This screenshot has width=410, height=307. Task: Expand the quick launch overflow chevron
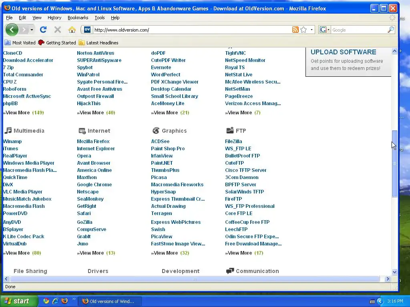point(74,299)
